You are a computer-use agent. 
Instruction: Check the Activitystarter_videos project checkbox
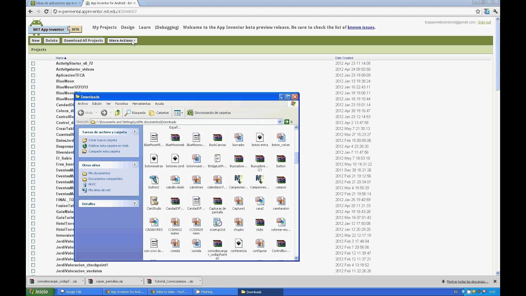[33, 69]
